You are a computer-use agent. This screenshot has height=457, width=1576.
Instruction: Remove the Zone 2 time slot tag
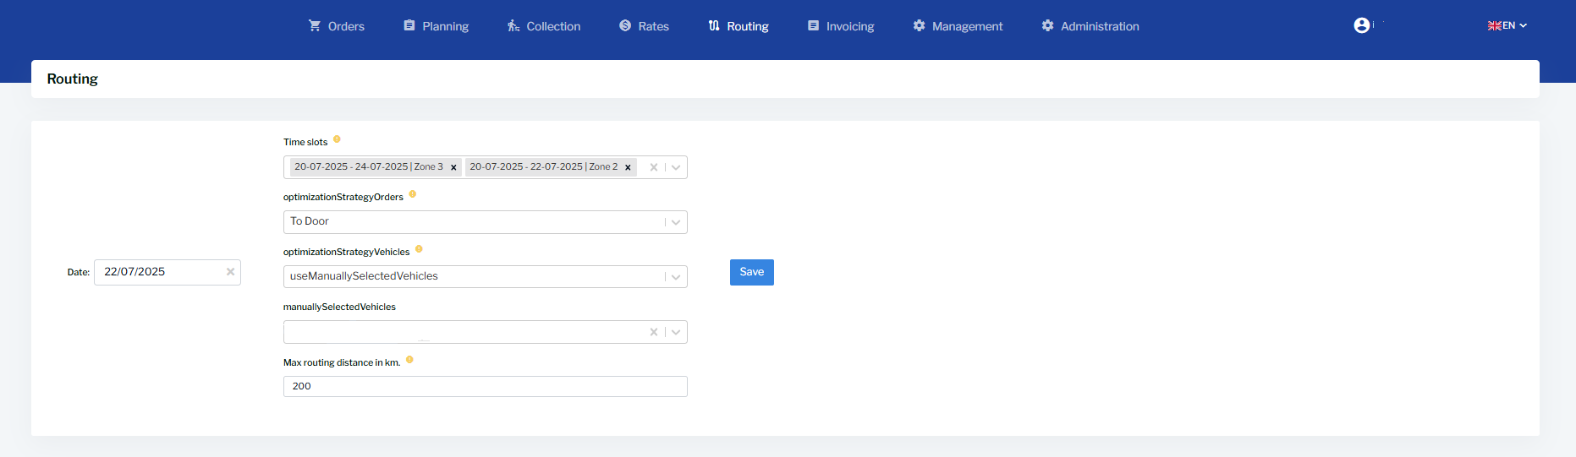click(628, 167)
